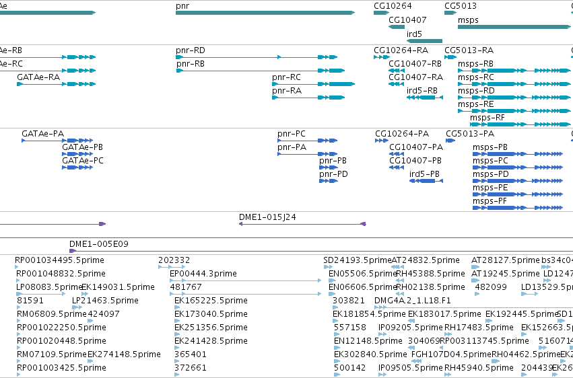Image resolution: width=573 pixels, height=378 pixels.
Task: Click EST EK149031.5prime
Action: pyautogui.click(x=85, y=294)
